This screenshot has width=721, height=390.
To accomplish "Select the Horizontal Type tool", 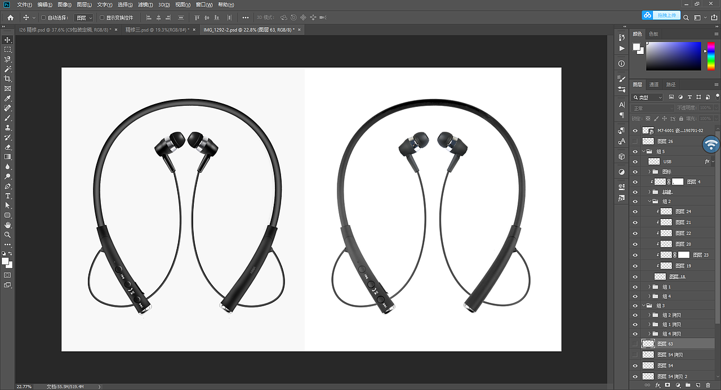I will (8, 196).
